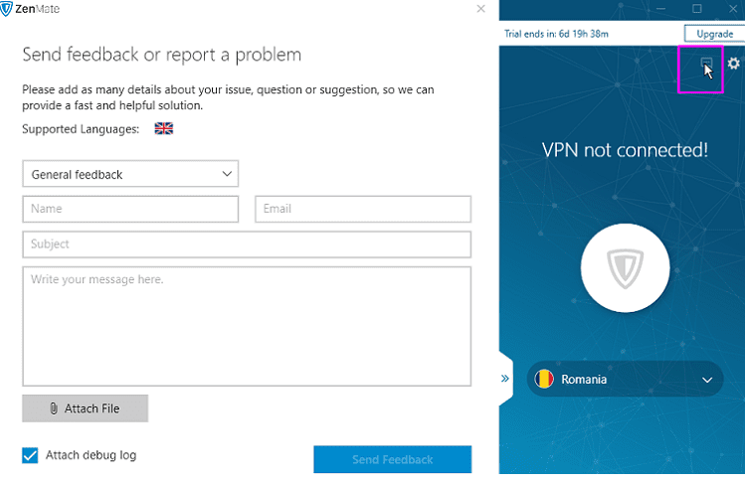Click the message text area
The width and height of the screenshot is (745, 484).
click(247, 326)
